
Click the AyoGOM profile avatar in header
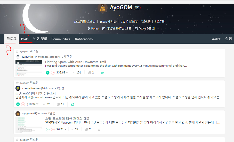click(x=102, y=8)
